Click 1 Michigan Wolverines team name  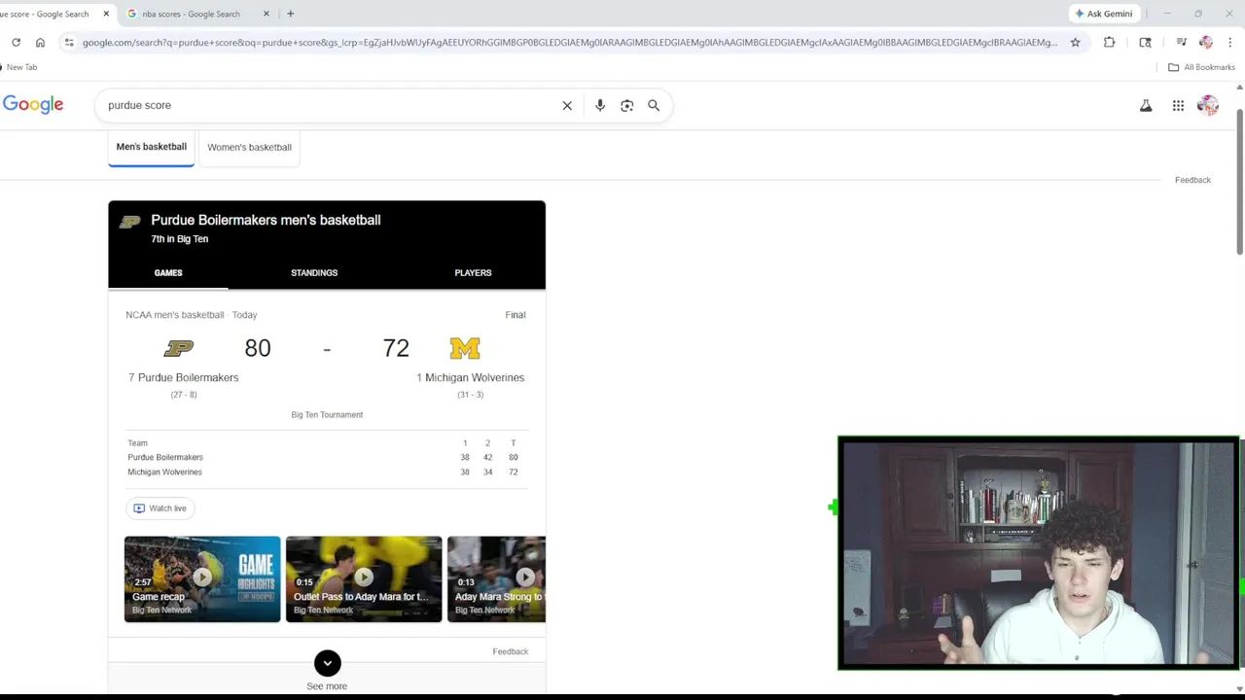[470, 377]
